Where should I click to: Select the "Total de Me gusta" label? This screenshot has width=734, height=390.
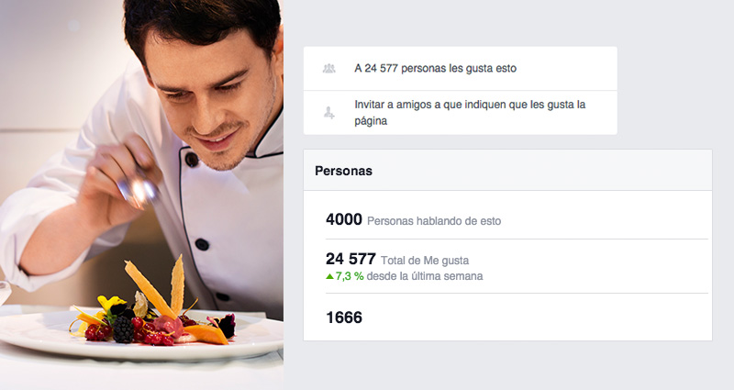425,261
